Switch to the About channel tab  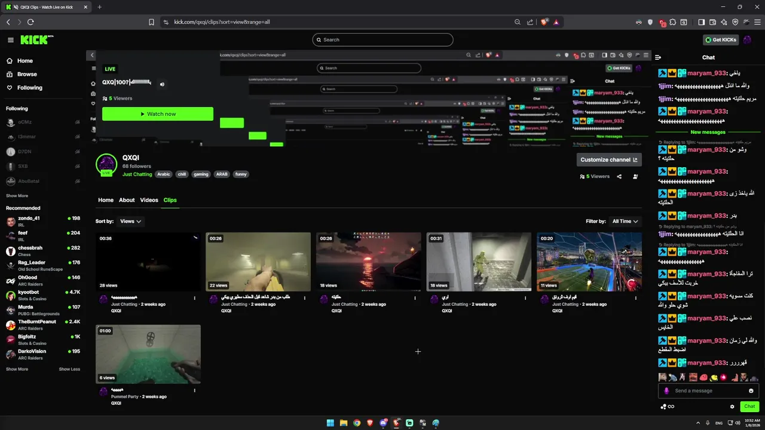(x=127, y=200)
